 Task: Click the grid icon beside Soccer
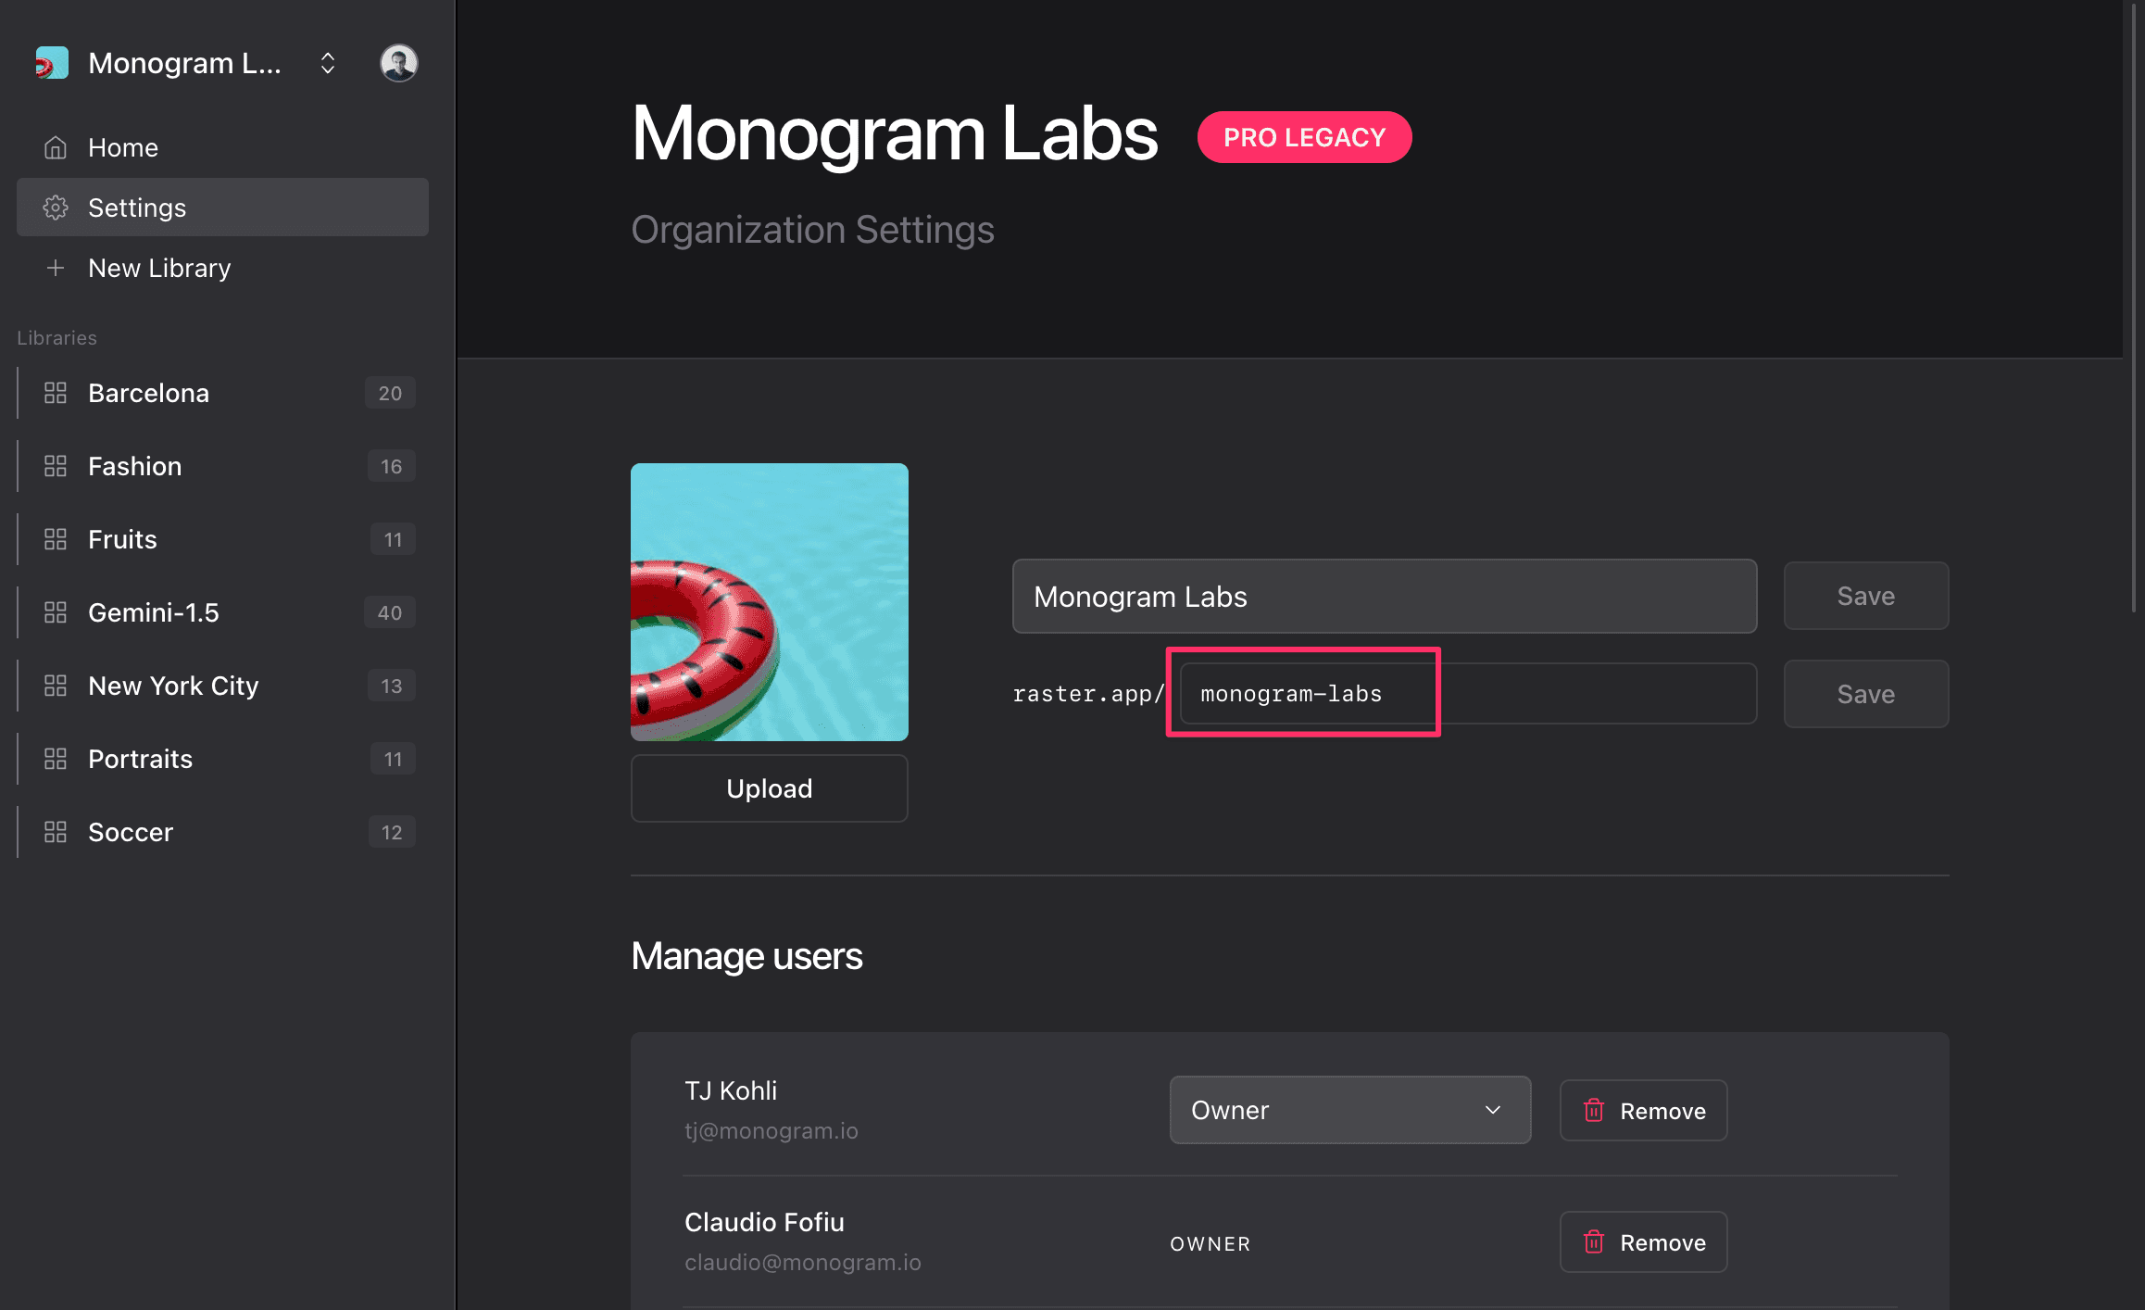point(56,832)
